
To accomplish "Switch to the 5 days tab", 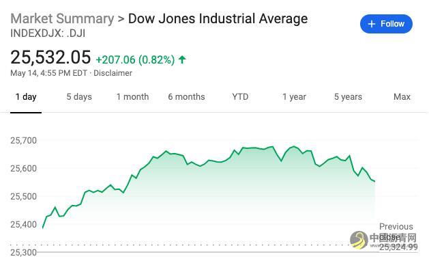I will tap(79, 97).
